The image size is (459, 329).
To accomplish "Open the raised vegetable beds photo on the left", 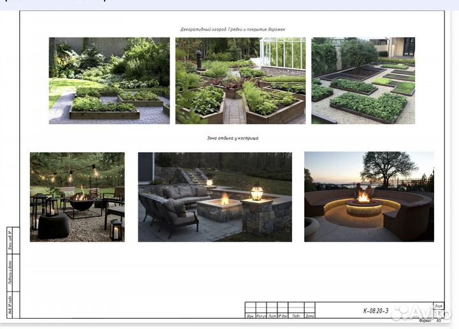I will (x=109, y=80).
